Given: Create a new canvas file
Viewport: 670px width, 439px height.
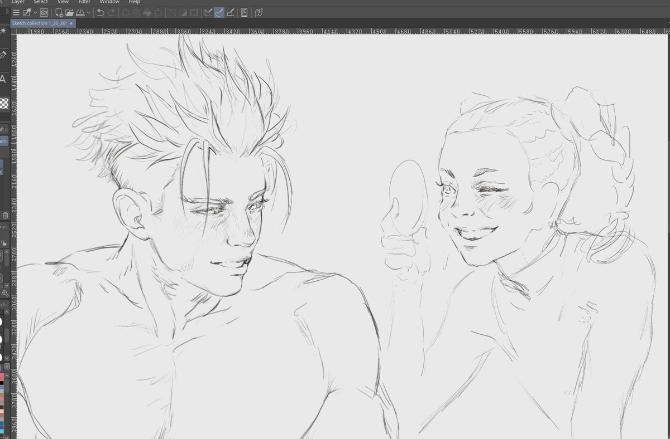Looking at the screenshot, I should tap(59, 12).
